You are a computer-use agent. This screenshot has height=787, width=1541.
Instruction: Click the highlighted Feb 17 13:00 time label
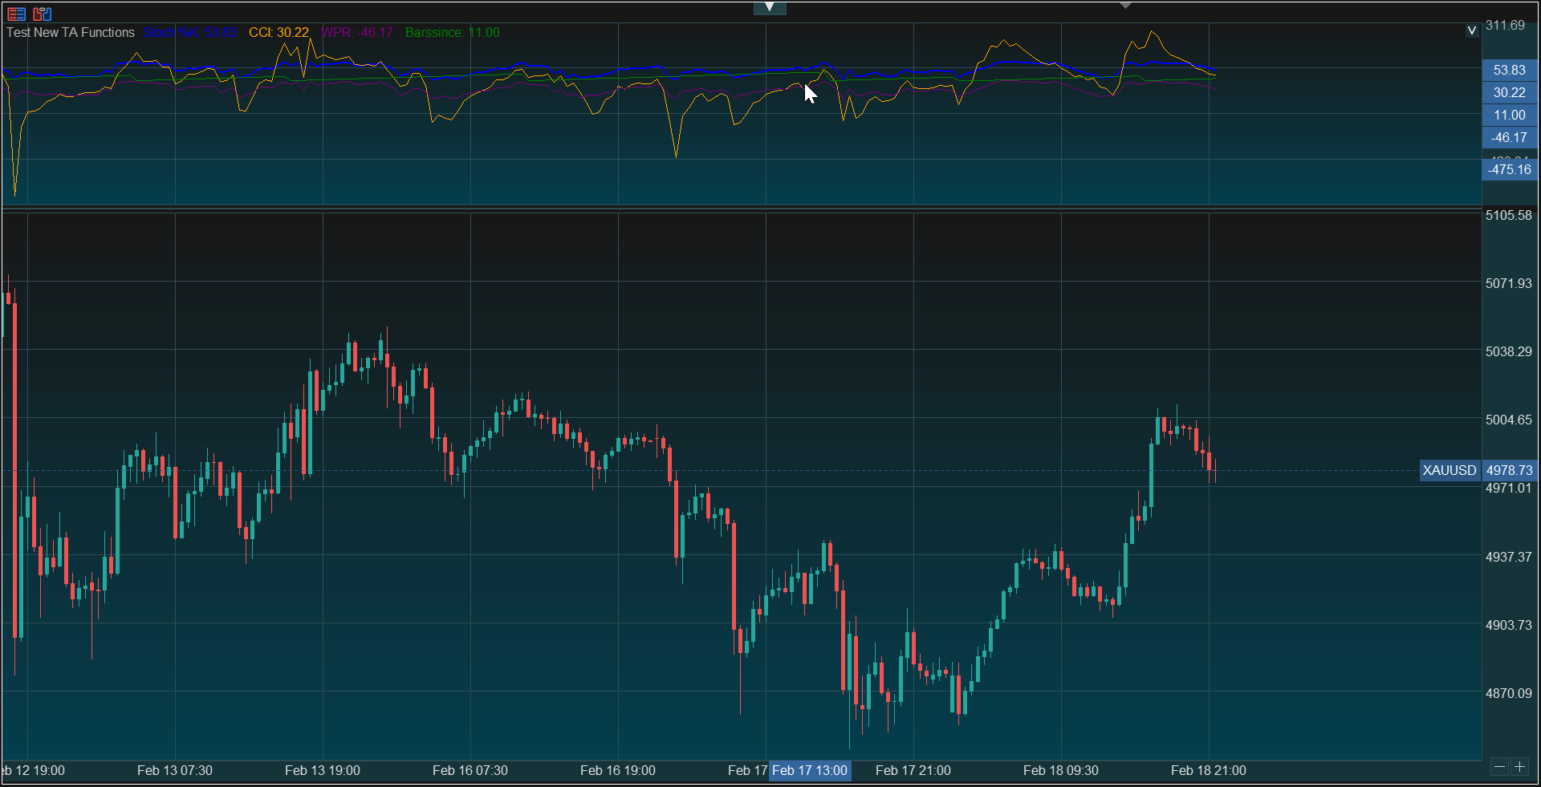point(809,770)
